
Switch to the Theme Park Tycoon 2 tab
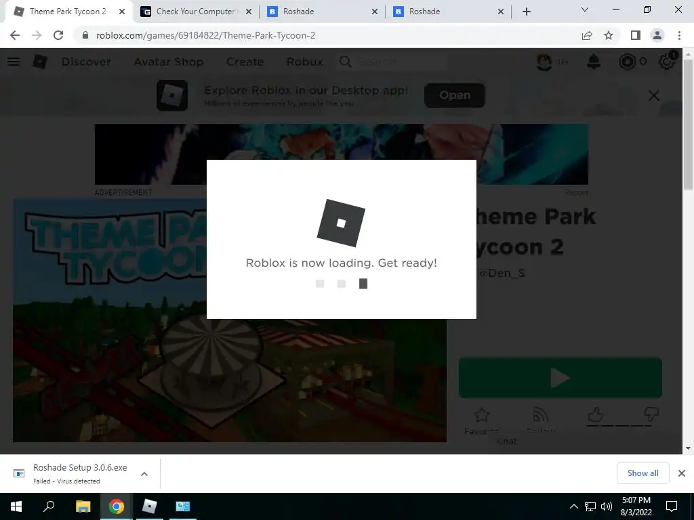click(68, 12)
